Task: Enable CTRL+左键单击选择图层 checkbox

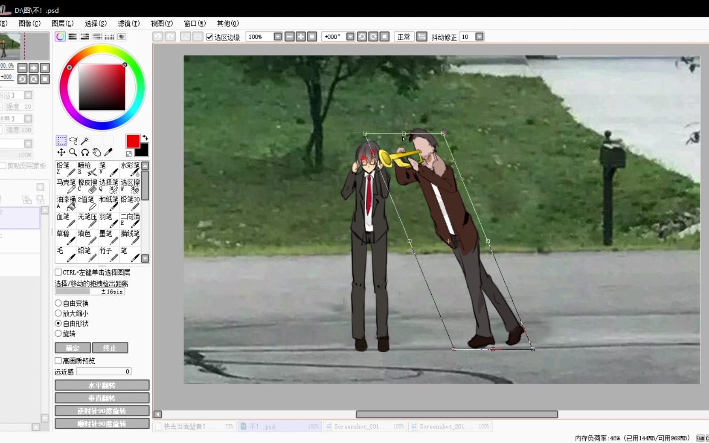Action: click(x=58, y=272)
